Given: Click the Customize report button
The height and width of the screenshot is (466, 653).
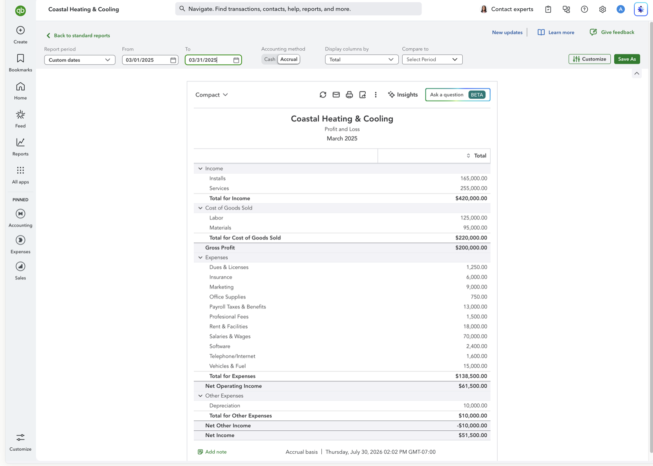Looking at the screenshot, I should tap(589, 59).
